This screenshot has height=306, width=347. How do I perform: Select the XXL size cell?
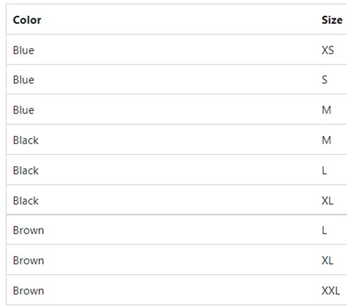coord(331,291)
